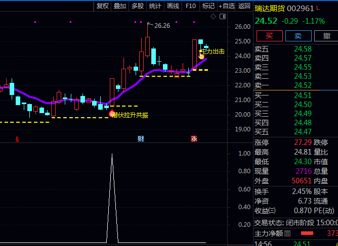Click the 返回 back button
338x246 pixels.
click(244, 6)
